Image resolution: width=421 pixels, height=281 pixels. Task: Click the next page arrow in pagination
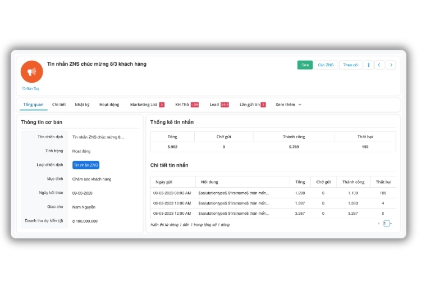click(x=391, y=224)
